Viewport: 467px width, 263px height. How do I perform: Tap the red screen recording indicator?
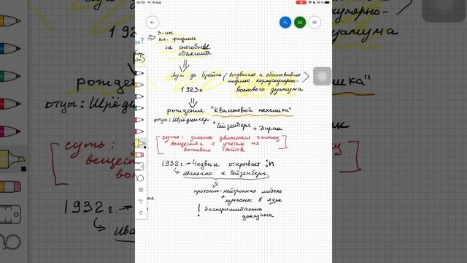(x=301, y=2)
